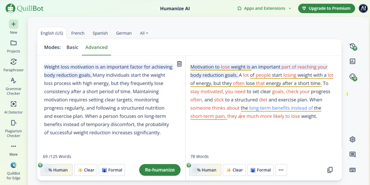Click the Re-humanize button
The height and width of the screenshot is (185, 370).
tap(160, 170)
